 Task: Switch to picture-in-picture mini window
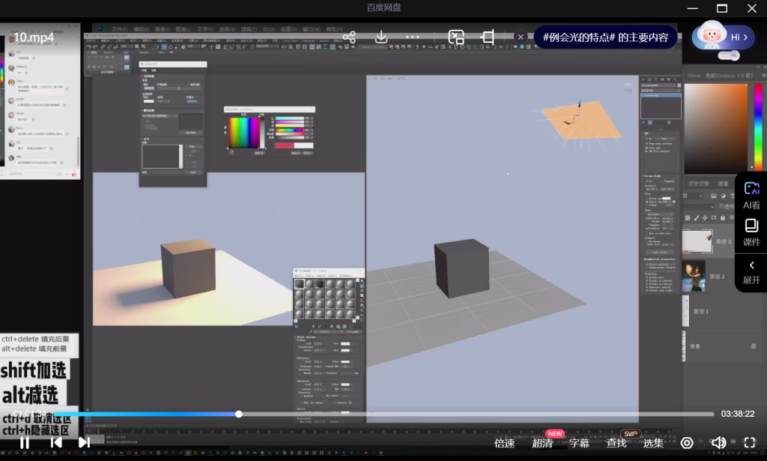[x=456, y=37]
